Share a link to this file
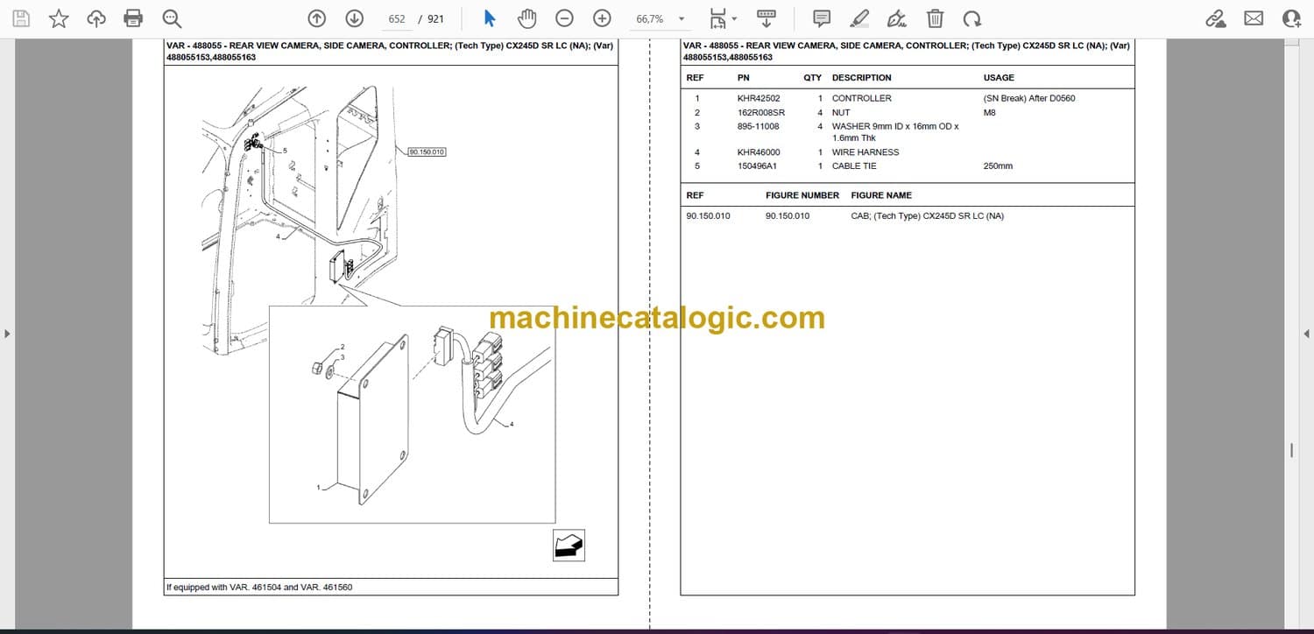The width and height of the screenshot is (1314, 634). [x=1216, y=18]
